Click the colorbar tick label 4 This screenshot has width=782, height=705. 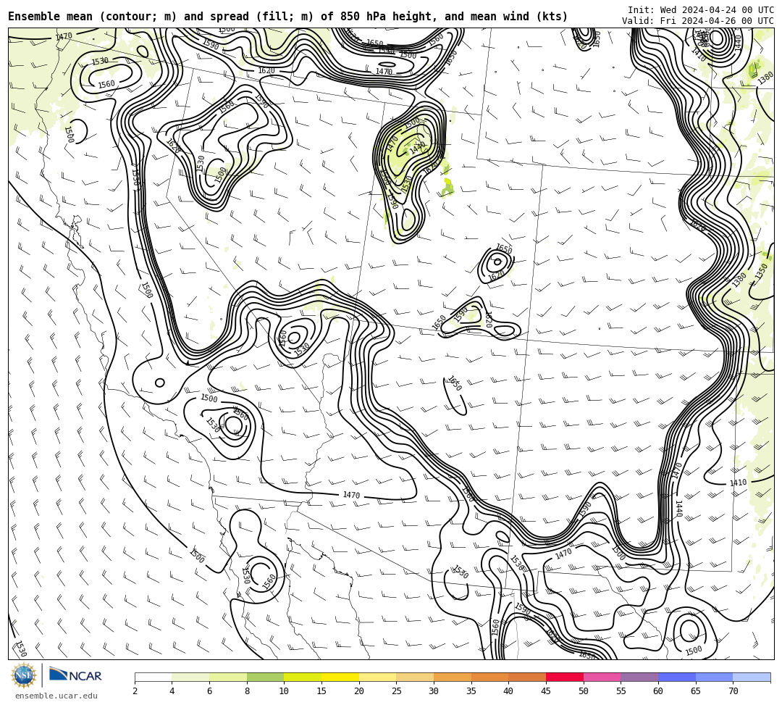coord(172,691)
